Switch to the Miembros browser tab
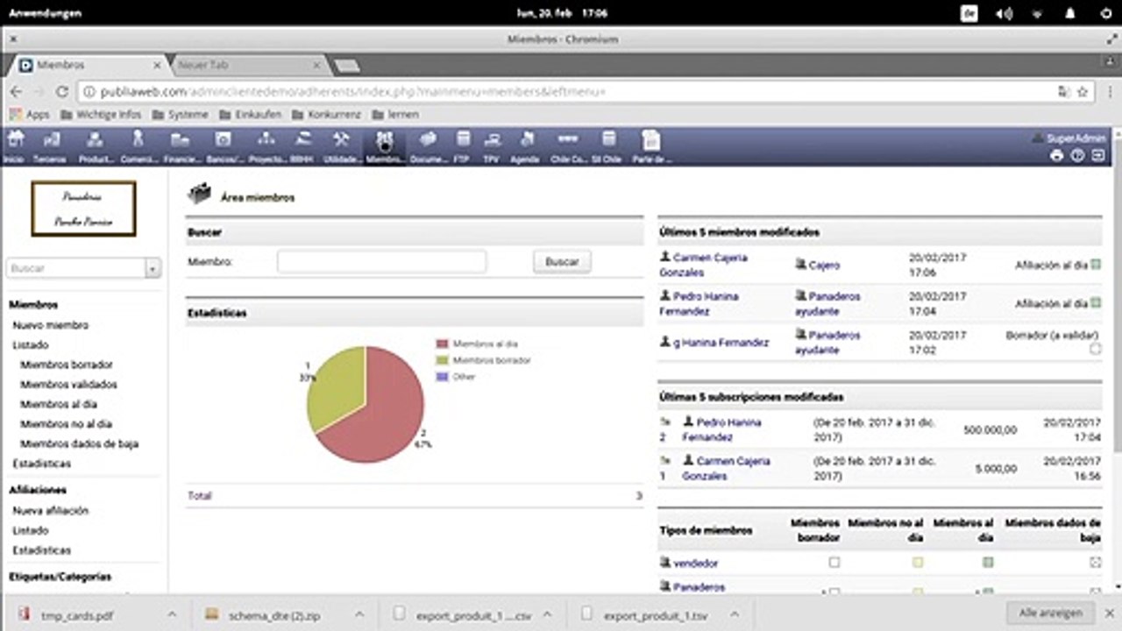 click(x=88, y=65)
